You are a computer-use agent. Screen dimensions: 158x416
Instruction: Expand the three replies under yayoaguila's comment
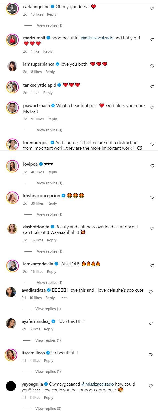(48, 408)
